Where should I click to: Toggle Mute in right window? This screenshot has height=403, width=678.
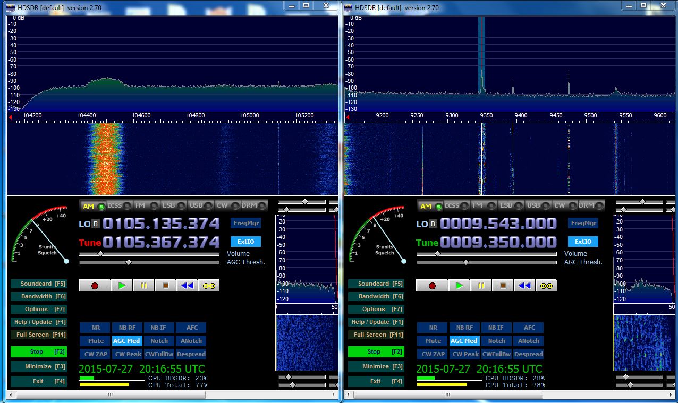pyautogui.click(x=433, y=341)
